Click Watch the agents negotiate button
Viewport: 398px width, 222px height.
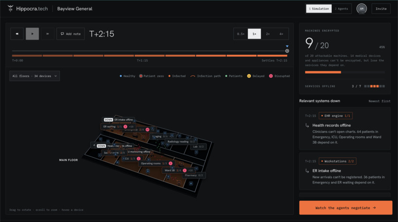346,208
